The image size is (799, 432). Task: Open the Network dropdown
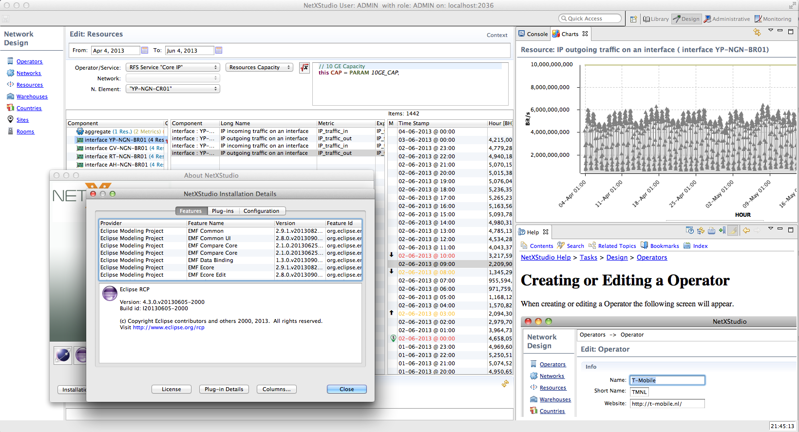point(173,78)
